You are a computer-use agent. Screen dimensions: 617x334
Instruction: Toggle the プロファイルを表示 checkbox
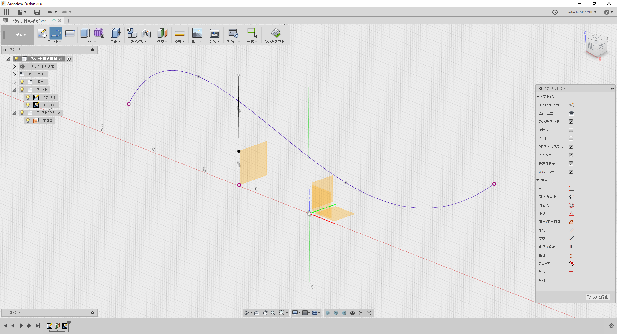571,147
